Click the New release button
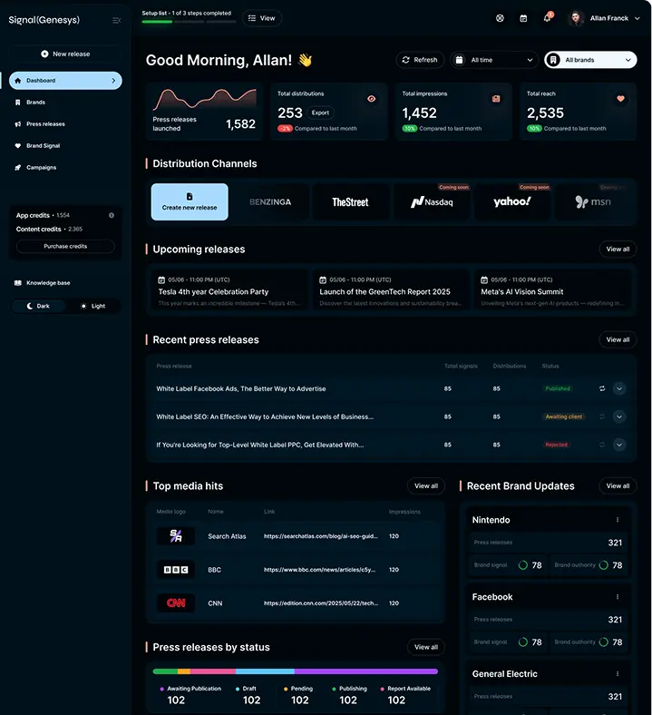652x715 pixels. click(x=65, y=54)
